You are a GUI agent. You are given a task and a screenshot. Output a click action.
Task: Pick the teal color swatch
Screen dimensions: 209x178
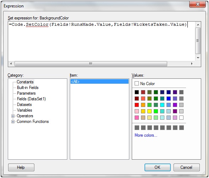[x=162, y=99]
